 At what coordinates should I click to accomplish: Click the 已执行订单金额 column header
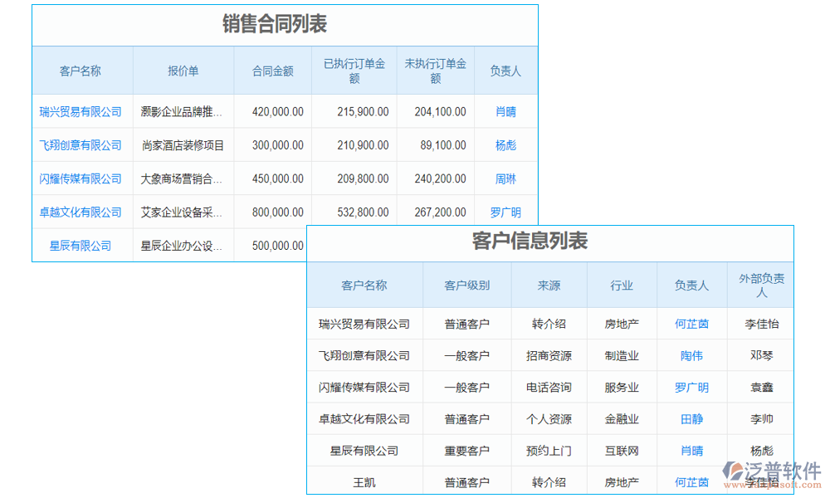tap(354, 71)
